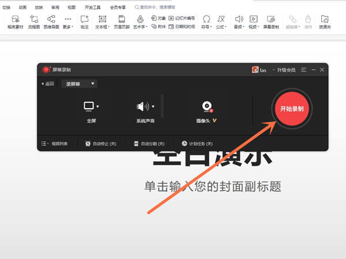This screenshot has width=346, height=259.
Task: Click the 系统声音 speaker icon
Action: (142, 106)
